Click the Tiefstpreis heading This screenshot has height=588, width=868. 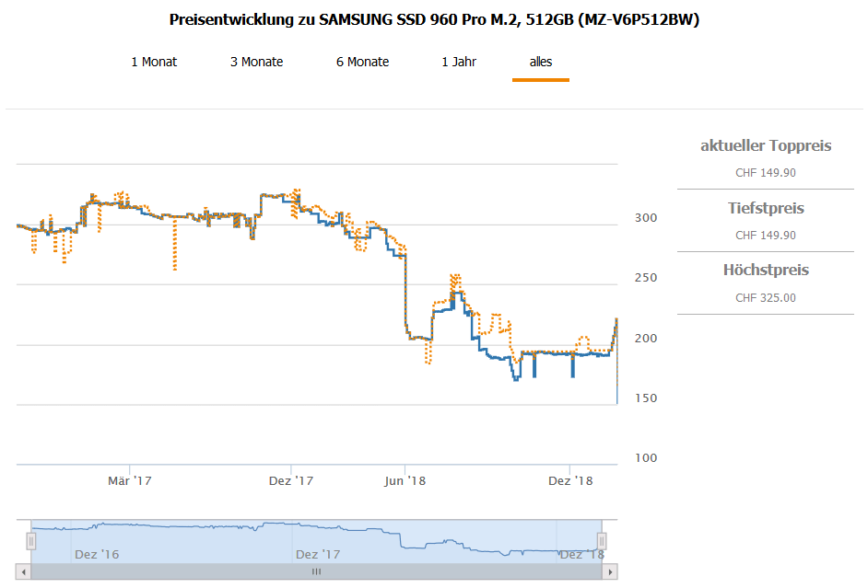point(766,208)
